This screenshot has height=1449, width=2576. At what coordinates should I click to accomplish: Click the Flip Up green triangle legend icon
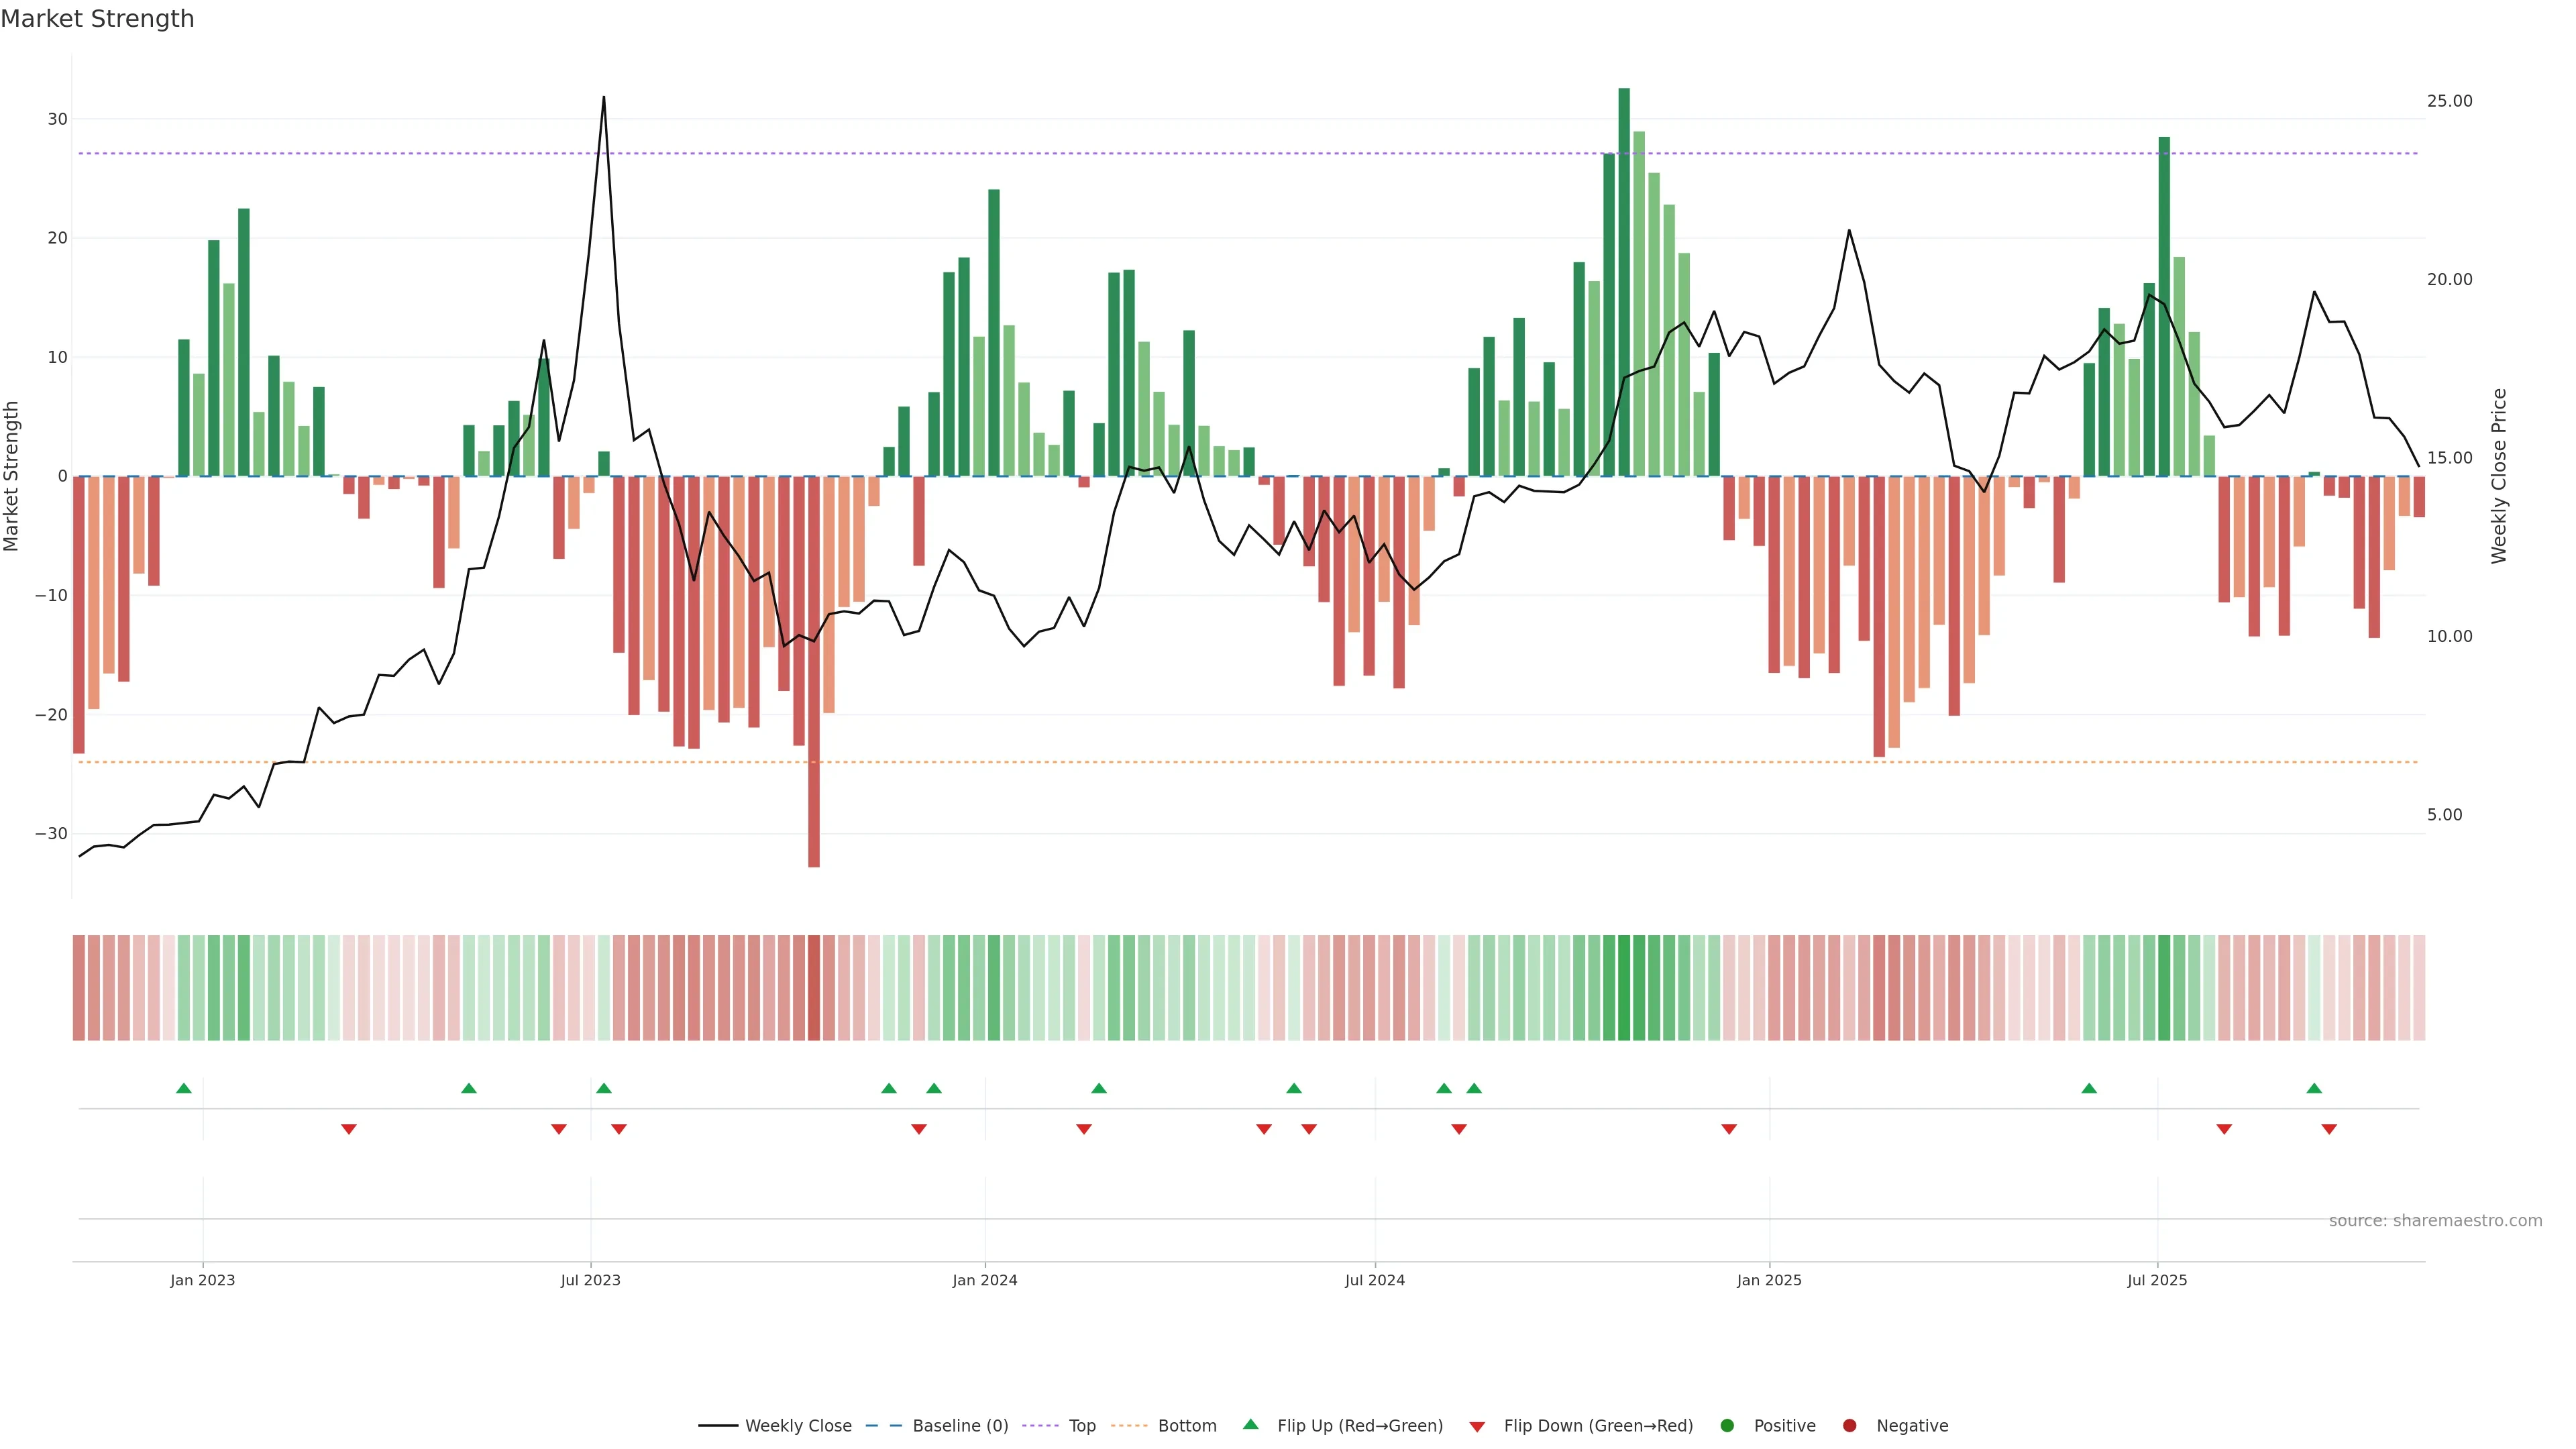pos(1250,1424)
